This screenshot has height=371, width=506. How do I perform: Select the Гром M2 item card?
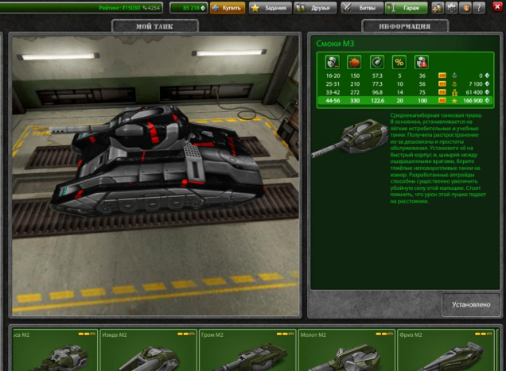(x=247, y=350)
